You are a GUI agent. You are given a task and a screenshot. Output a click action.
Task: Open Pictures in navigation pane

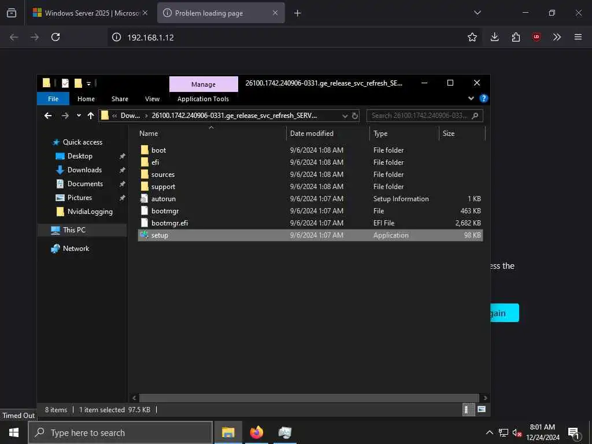(x=80, y=198)
